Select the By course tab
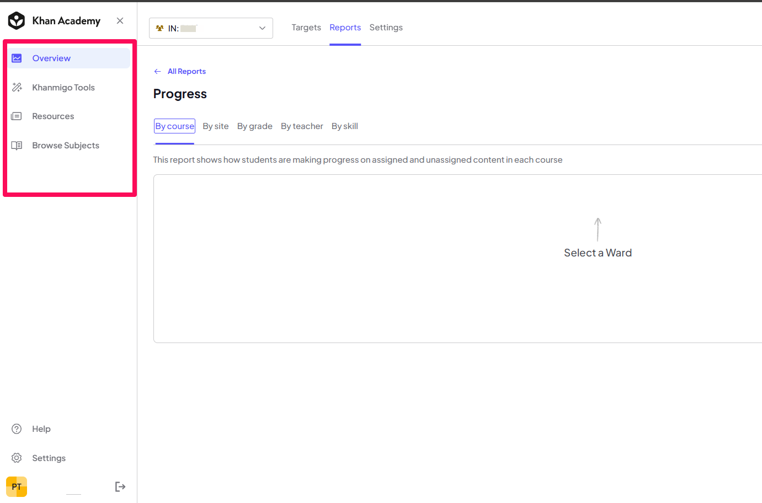 pos(174,126)
